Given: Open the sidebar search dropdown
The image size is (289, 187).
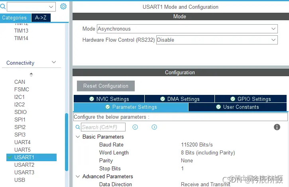Looking at the screenshot, I should [51, 7].
